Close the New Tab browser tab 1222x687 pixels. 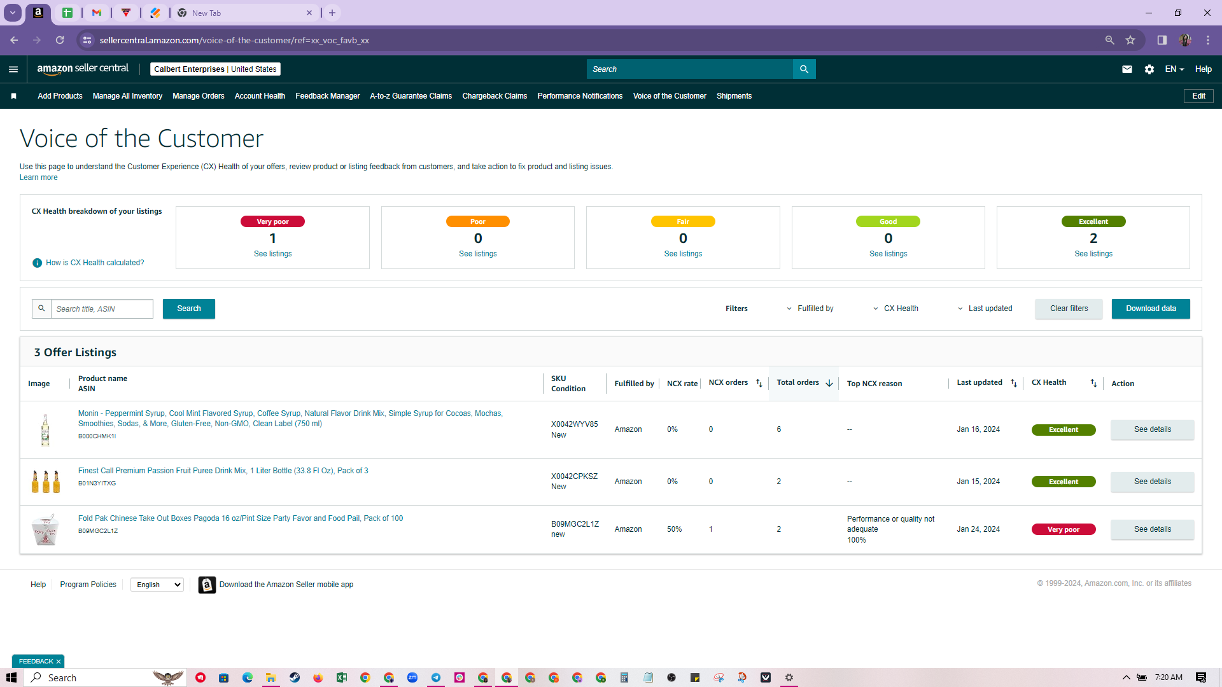pyautogui.click(x=309, y=13)
